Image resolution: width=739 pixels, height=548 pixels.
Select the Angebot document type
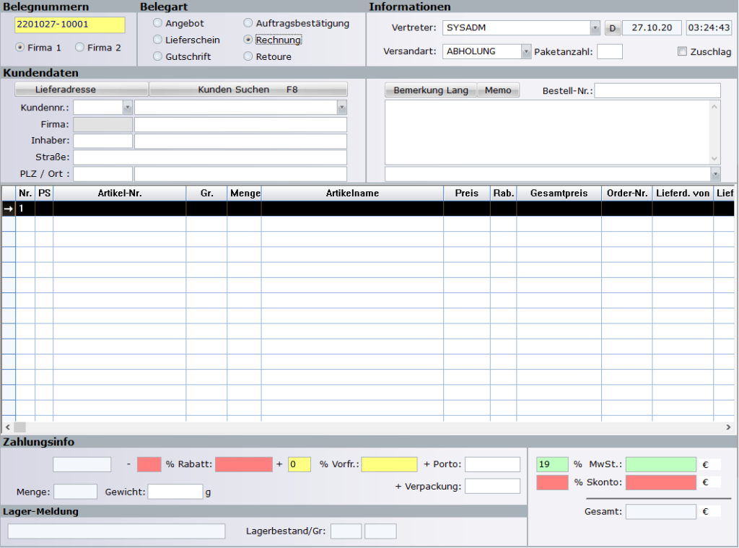click(158, 23)
